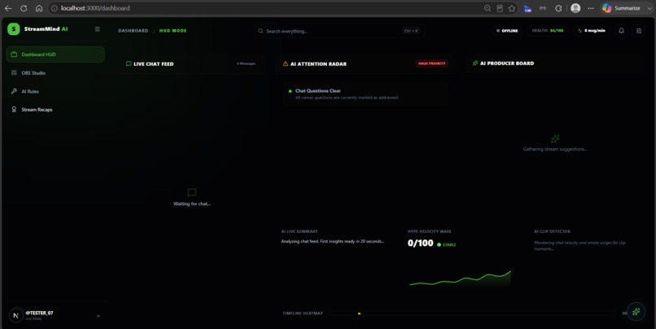Image resolution: width=656 pixels, height=329 pixels.
Task: Click the HEALTH 84/100 badge
Action: [x=548, y=31]
